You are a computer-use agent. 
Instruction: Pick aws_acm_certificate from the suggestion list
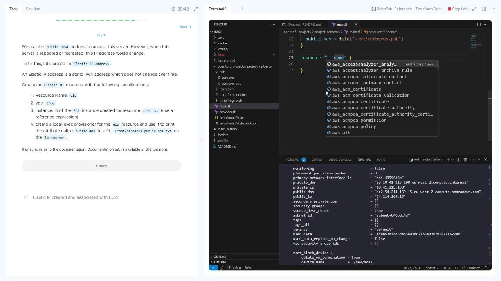click(356, 89)
